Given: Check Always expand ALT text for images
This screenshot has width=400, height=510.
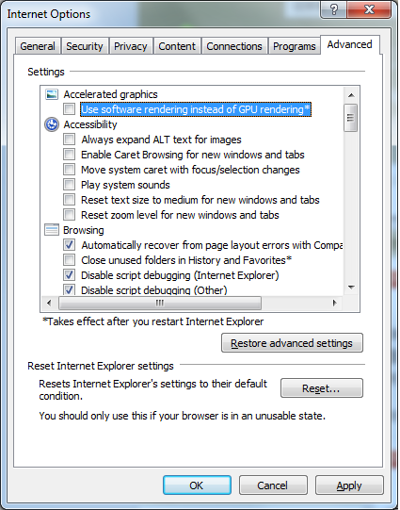Looking at the screenshot, I should point(69,140).
